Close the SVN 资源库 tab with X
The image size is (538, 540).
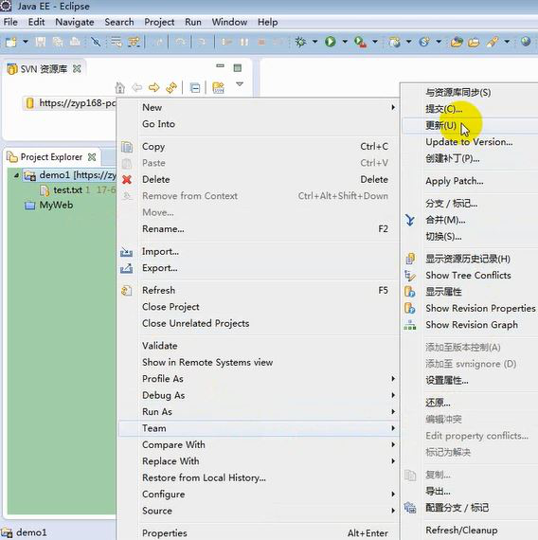click(x=77, y=69)
